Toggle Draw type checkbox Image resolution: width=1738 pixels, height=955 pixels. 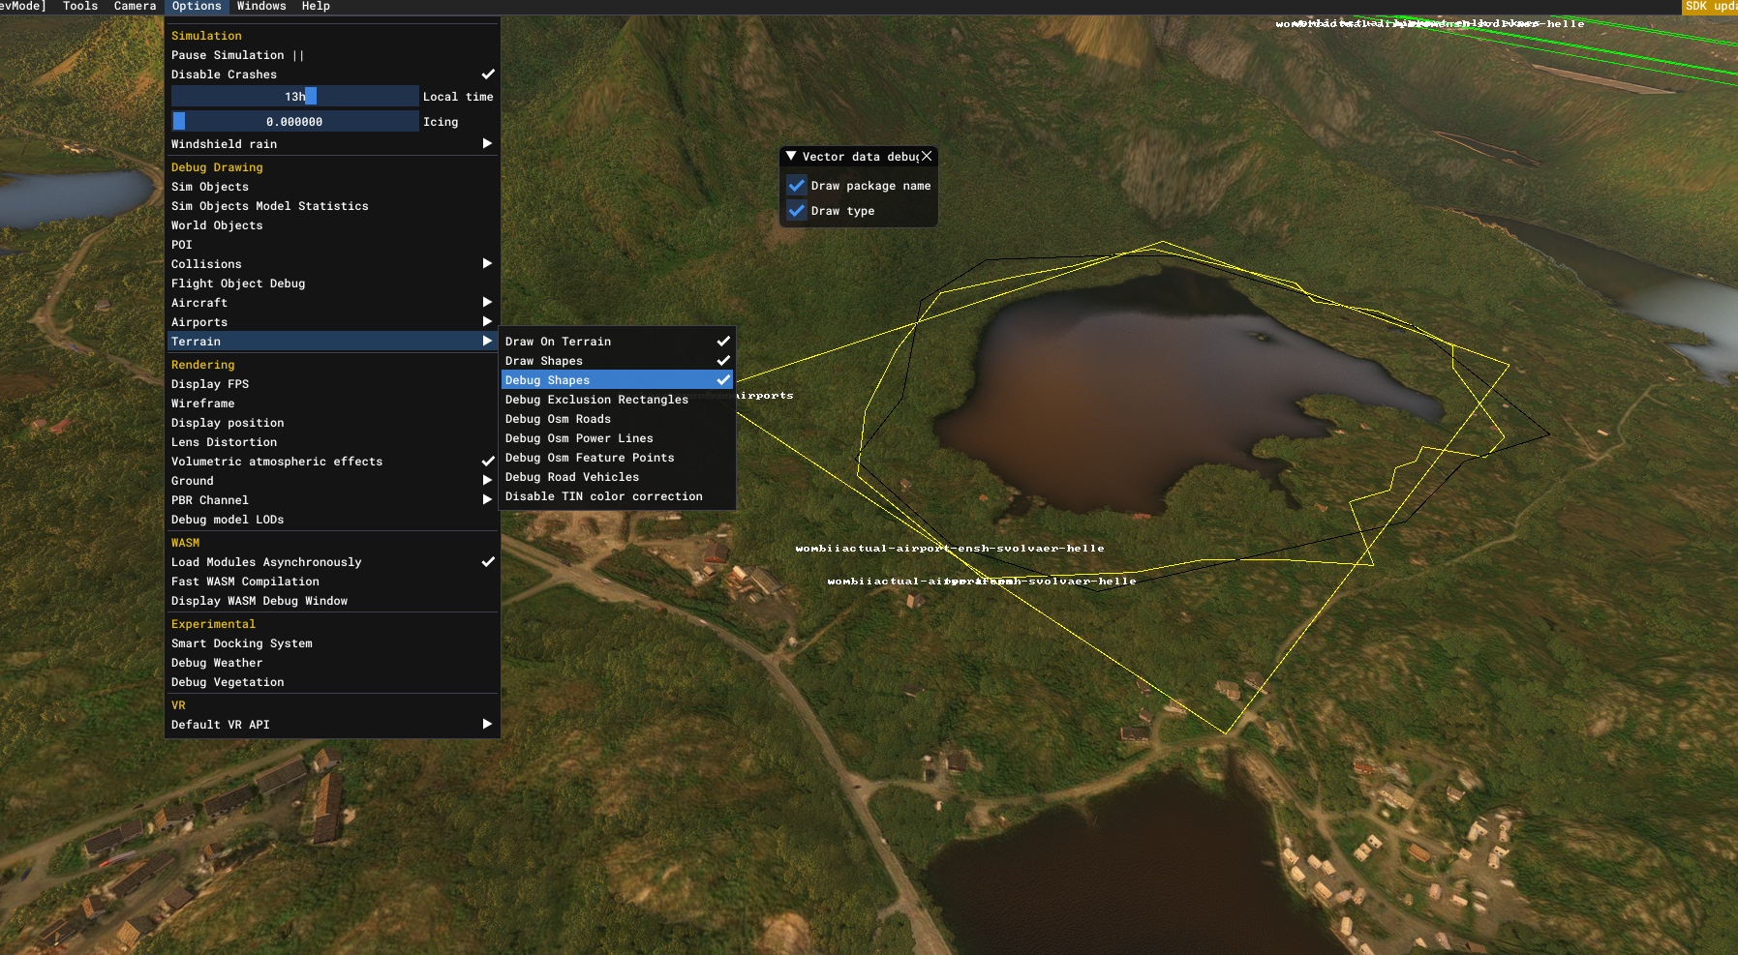coord(797,210)
